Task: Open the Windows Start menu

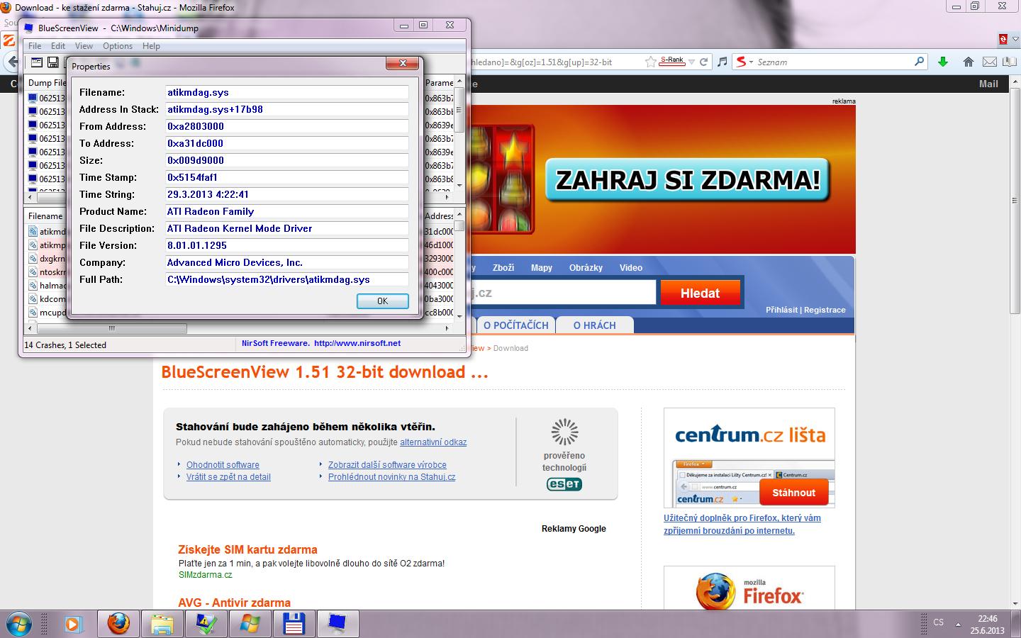Action: pyautogui.click(x=18, y=625)
